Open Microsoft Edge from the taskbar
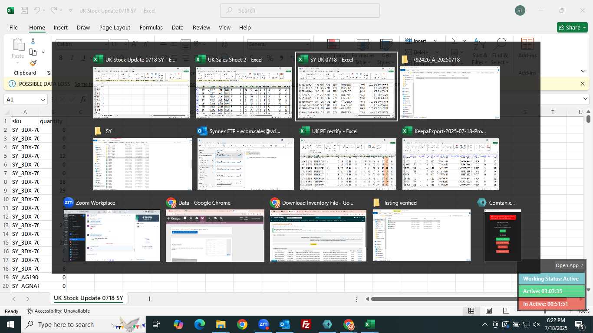The width and height of the screenshot is (593, 333). point(199,324)
